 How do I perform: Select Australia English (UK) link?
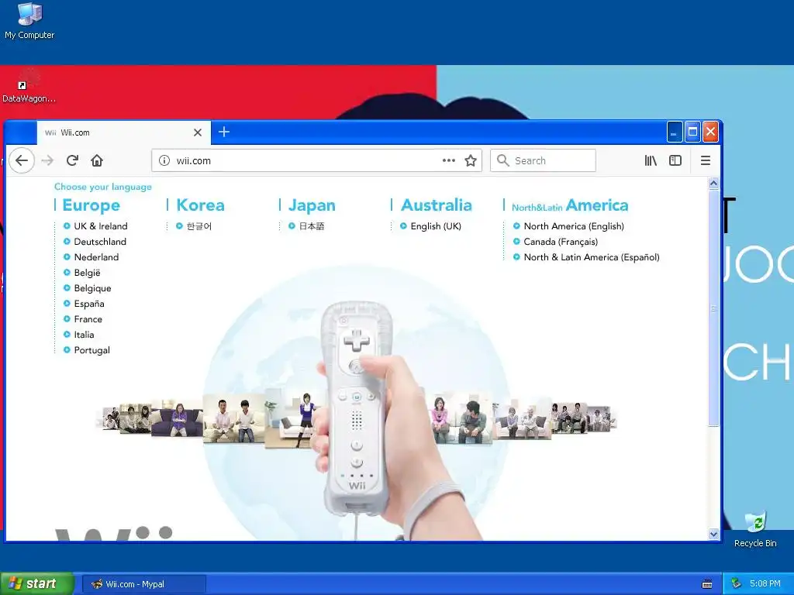436,226
